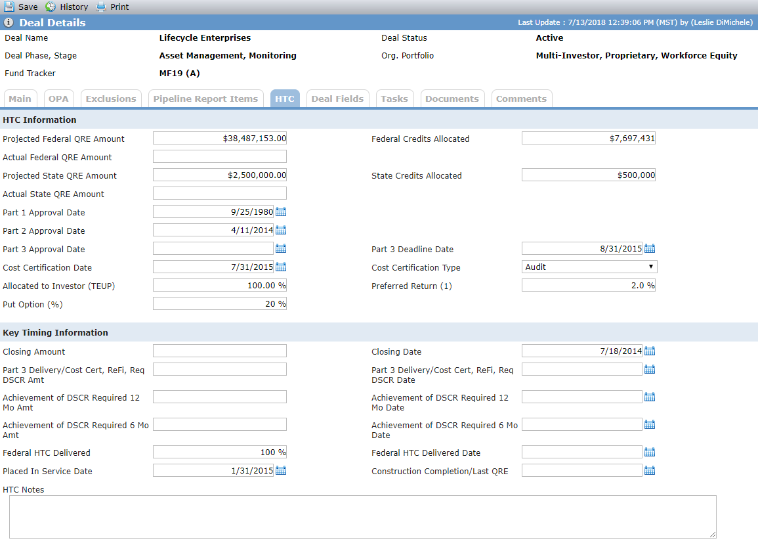This screenshot has width=758, height=553.
Task: Click the Federal HTC Delivered percent field
Action: [220, 453]
